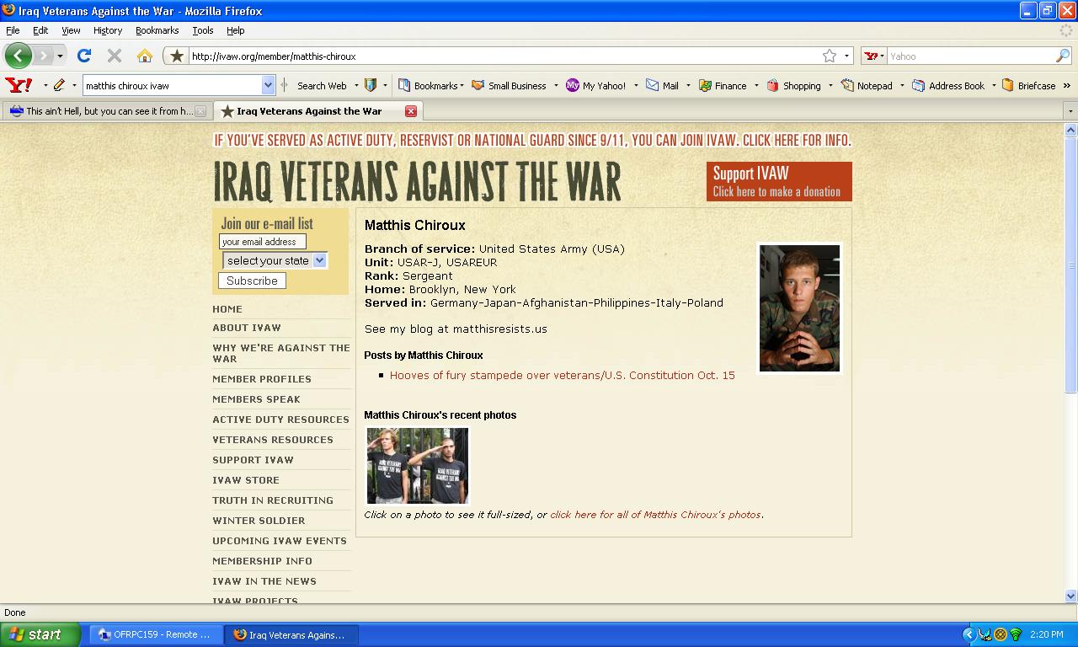Click the your email address field

(x=262, y=242)
